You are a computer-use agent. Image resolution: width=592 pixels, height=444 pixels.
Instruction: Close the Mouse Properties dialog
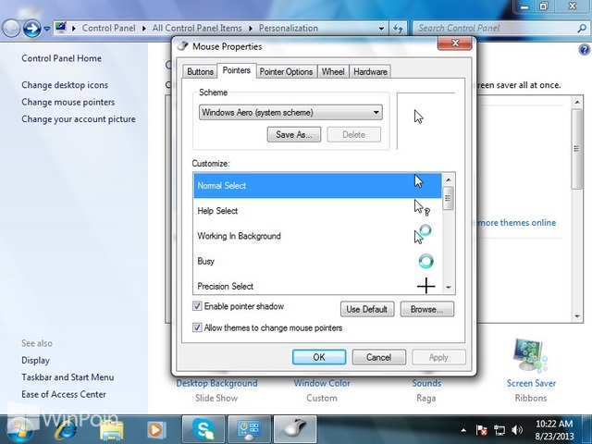click(454, 43)
